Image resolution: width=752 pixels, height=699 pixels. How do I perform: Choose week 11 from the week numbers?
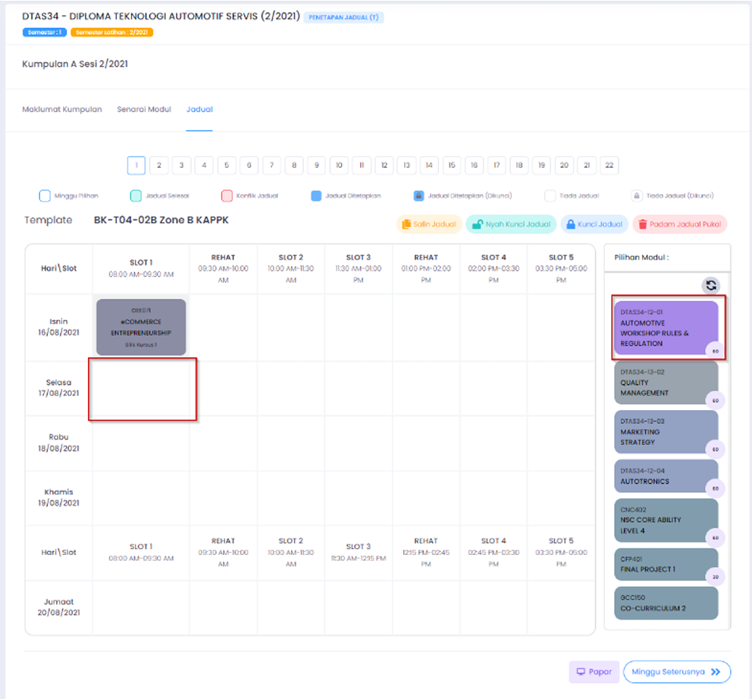[x=362, y=165]
